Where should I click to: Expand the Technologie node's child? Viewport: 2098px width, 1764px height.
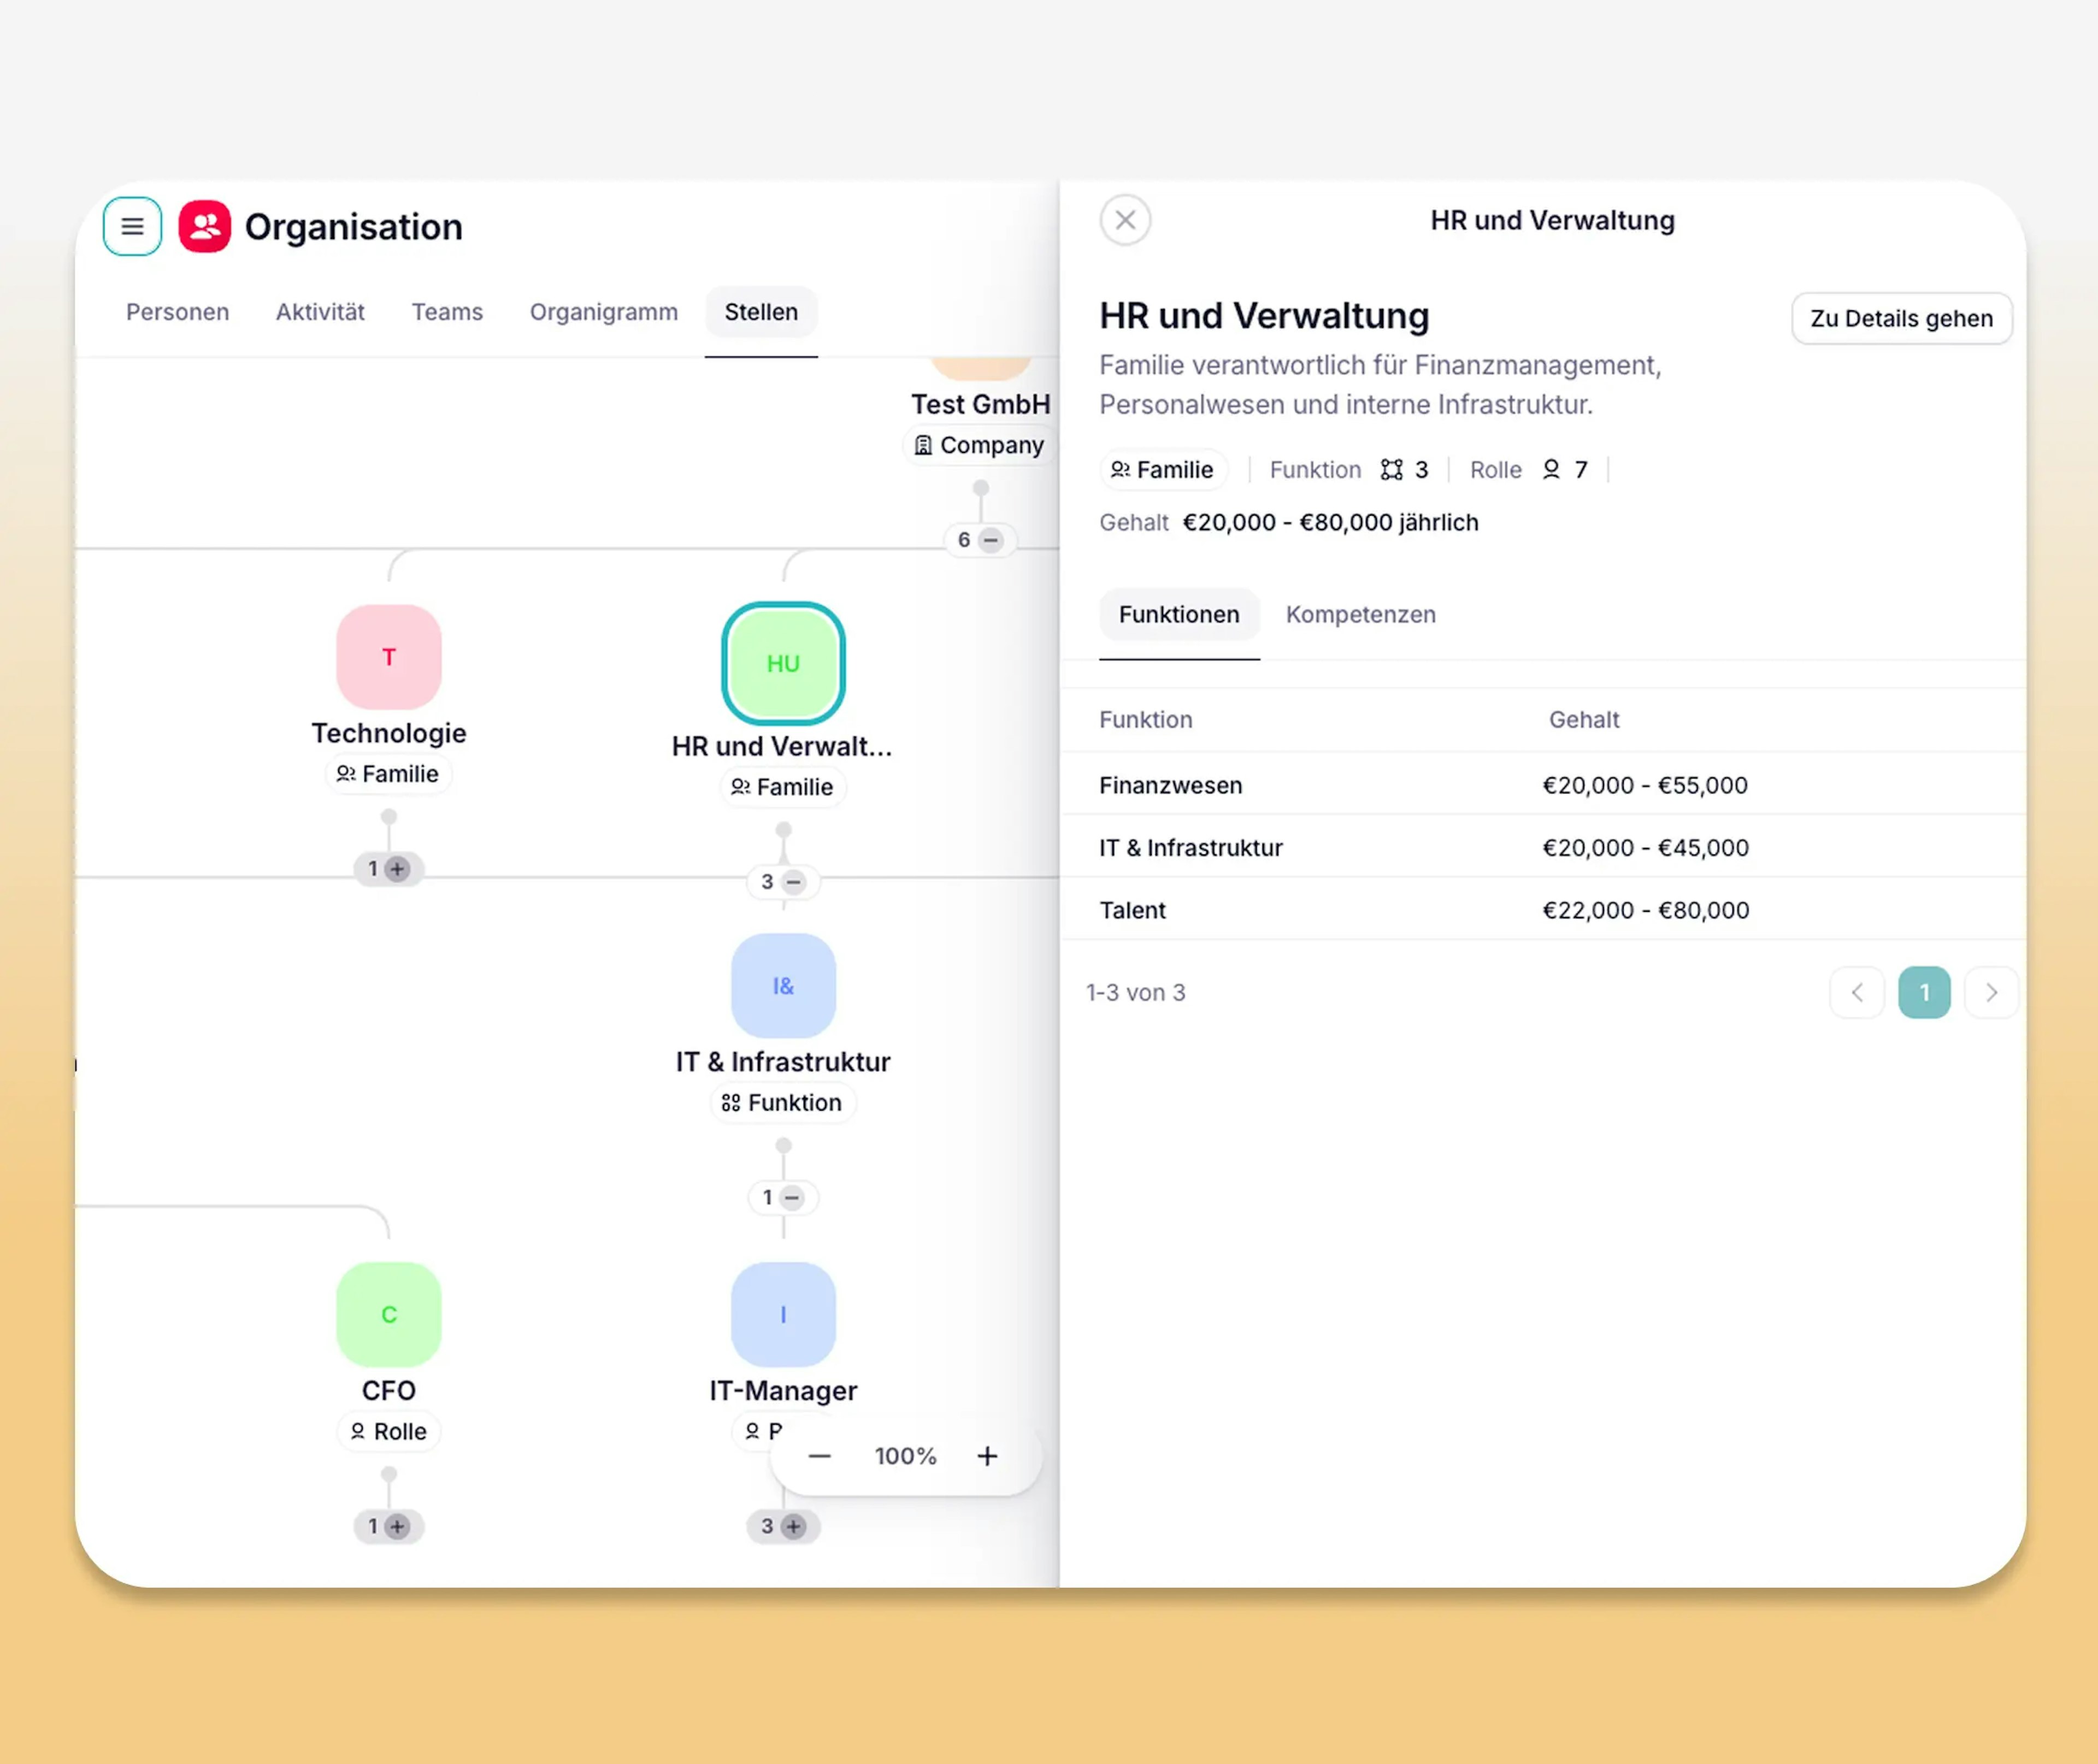(397, 869)
